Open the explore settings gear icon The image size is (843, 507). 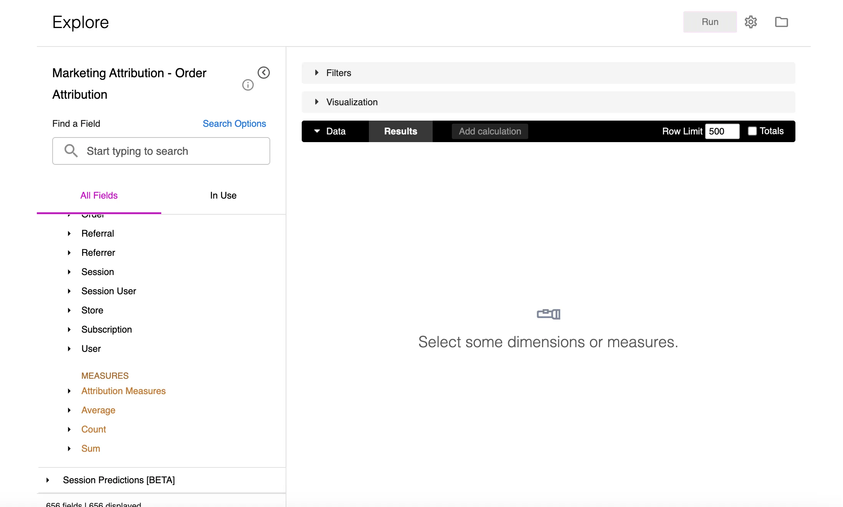tap(750, 22)
